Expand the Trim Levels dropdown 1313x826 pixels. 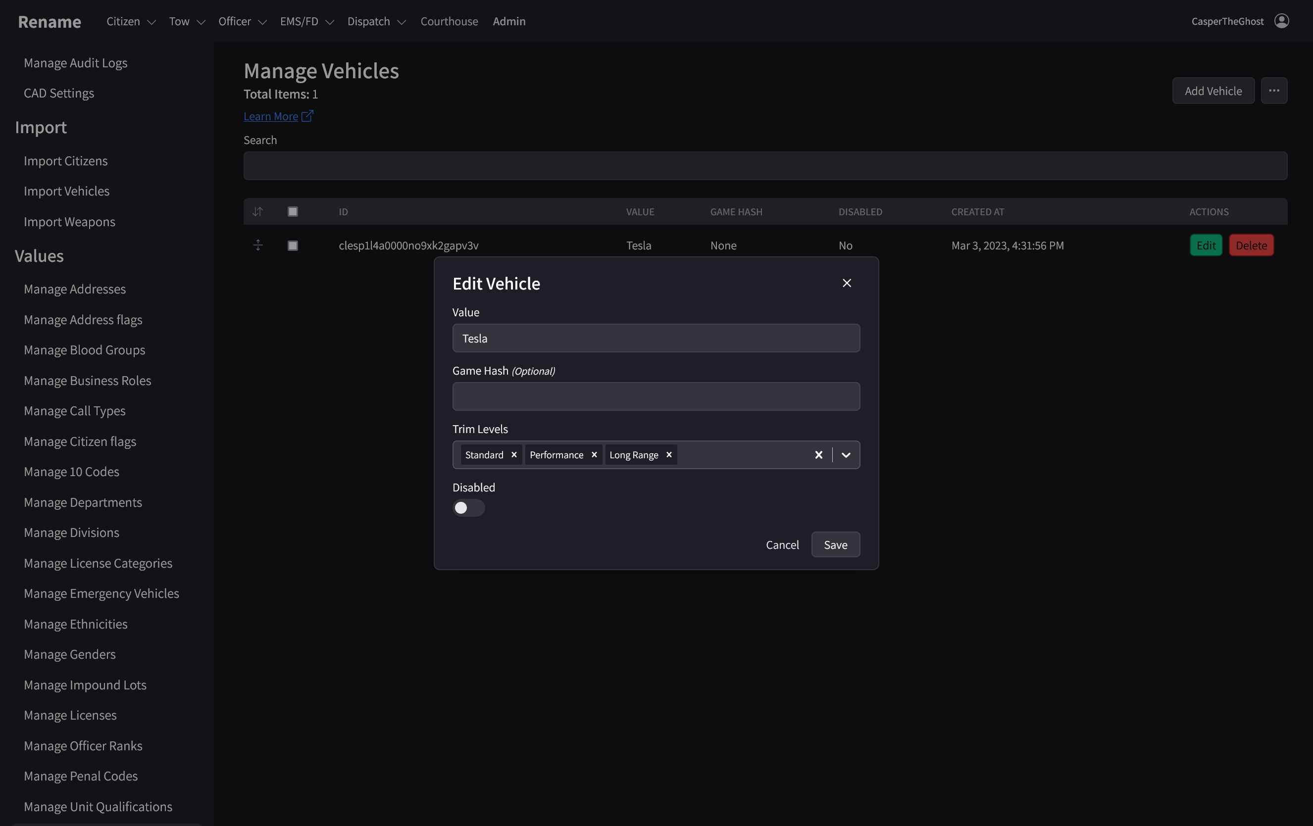[845, 455]
